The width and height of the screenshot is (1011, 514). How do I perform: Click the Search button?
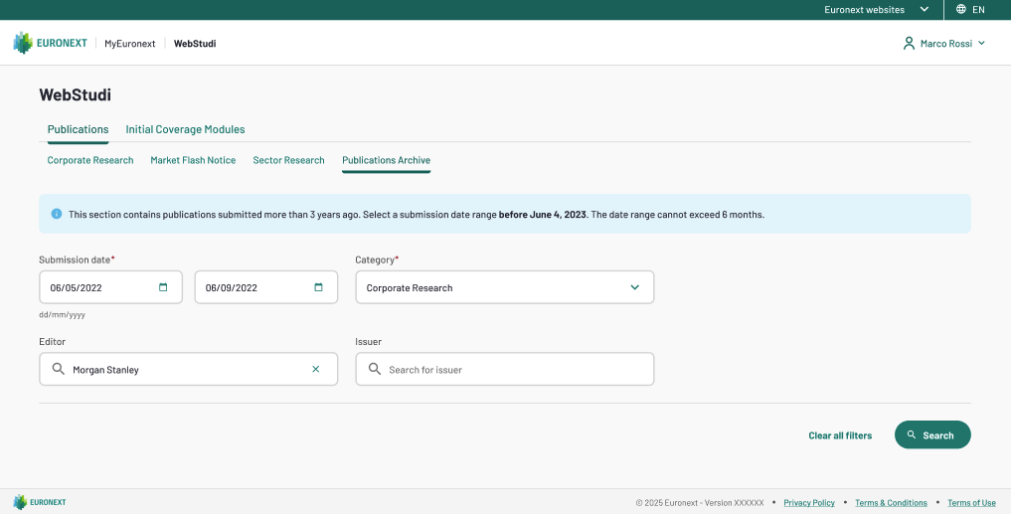click(x=932, y=434)
